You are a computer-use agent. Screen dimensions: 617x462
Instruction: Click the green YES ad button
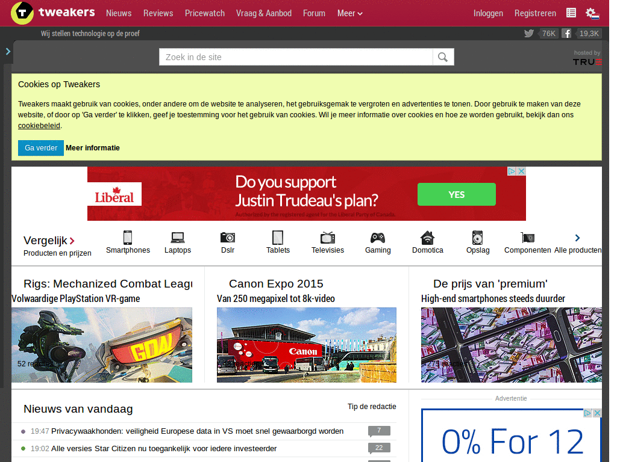coord(457,194)
